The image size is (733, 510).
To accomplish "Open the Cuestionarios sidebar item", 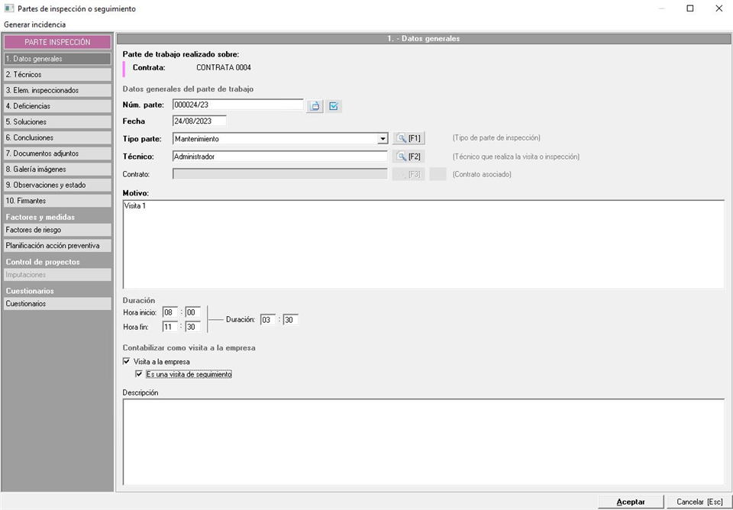I will [x=57, y=303].
